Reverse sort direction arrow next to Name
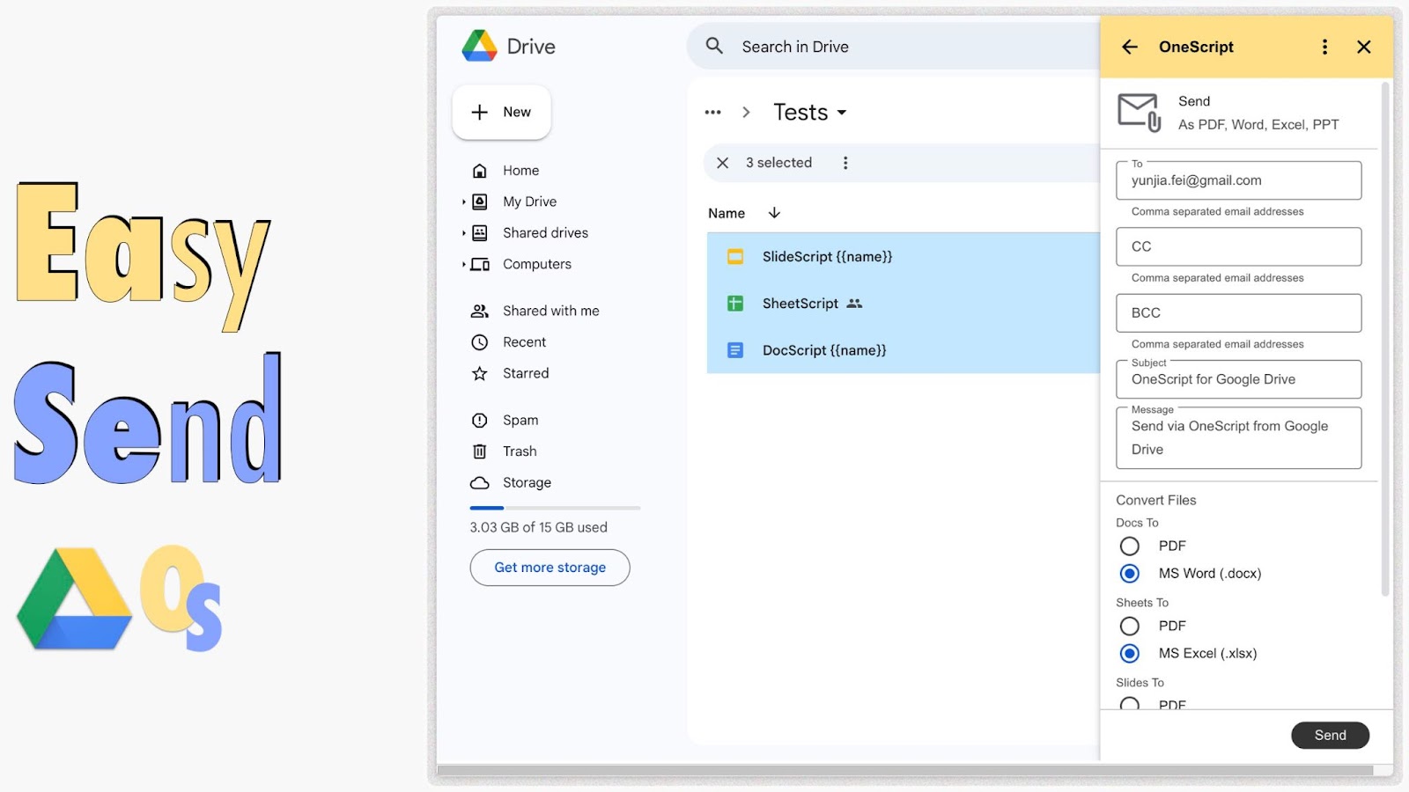 pyautogui.click(x=774, y=213)
